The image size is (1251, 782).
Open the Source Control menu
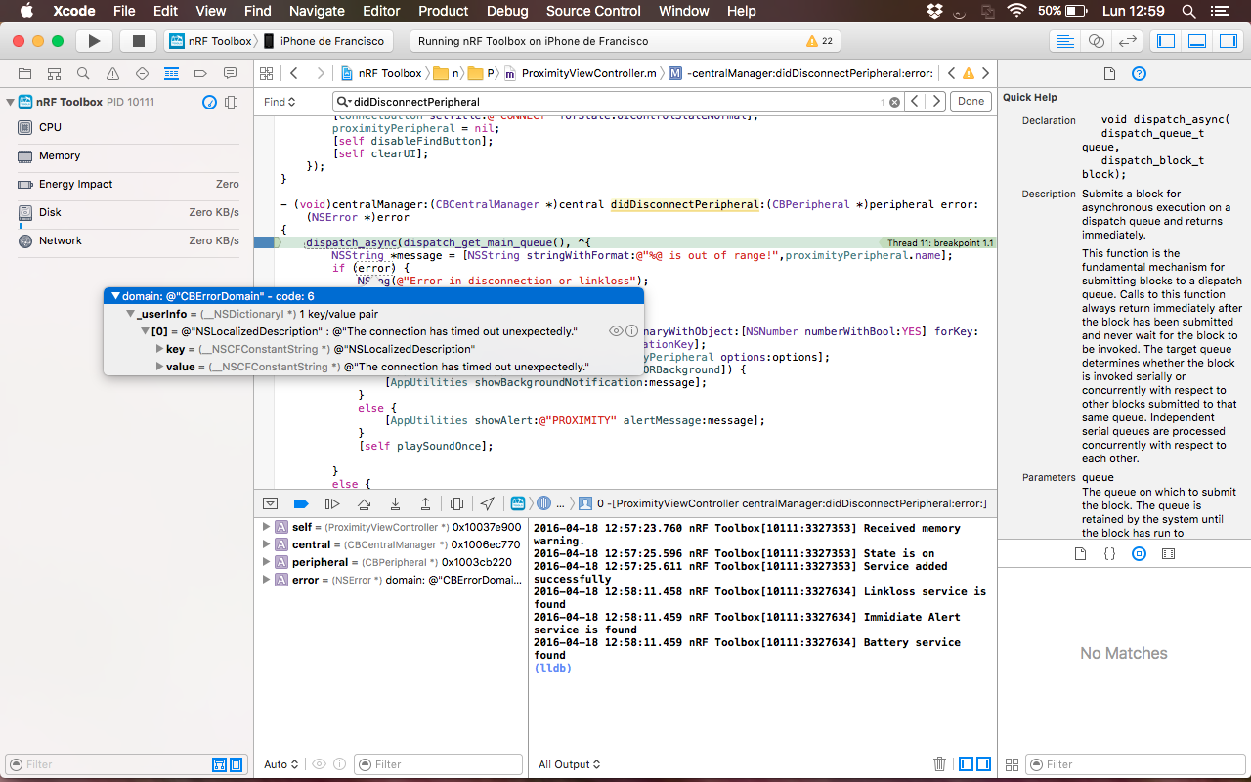(x=593, y=11)
